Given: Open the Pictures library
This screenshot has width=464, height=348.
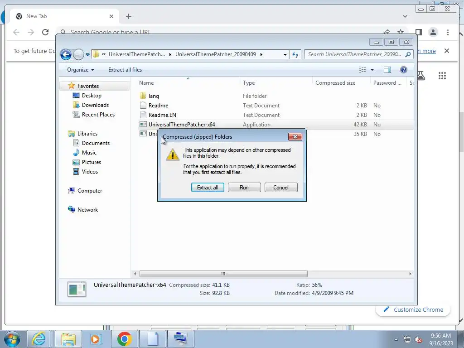Looking at the screenshot, I should 92,162.
